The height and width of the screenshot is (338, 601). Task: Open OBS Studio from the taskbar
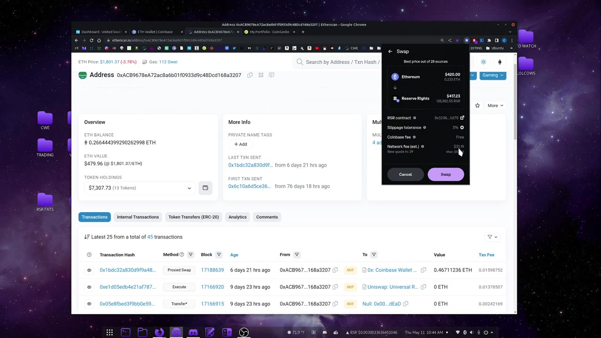(244, 332)
